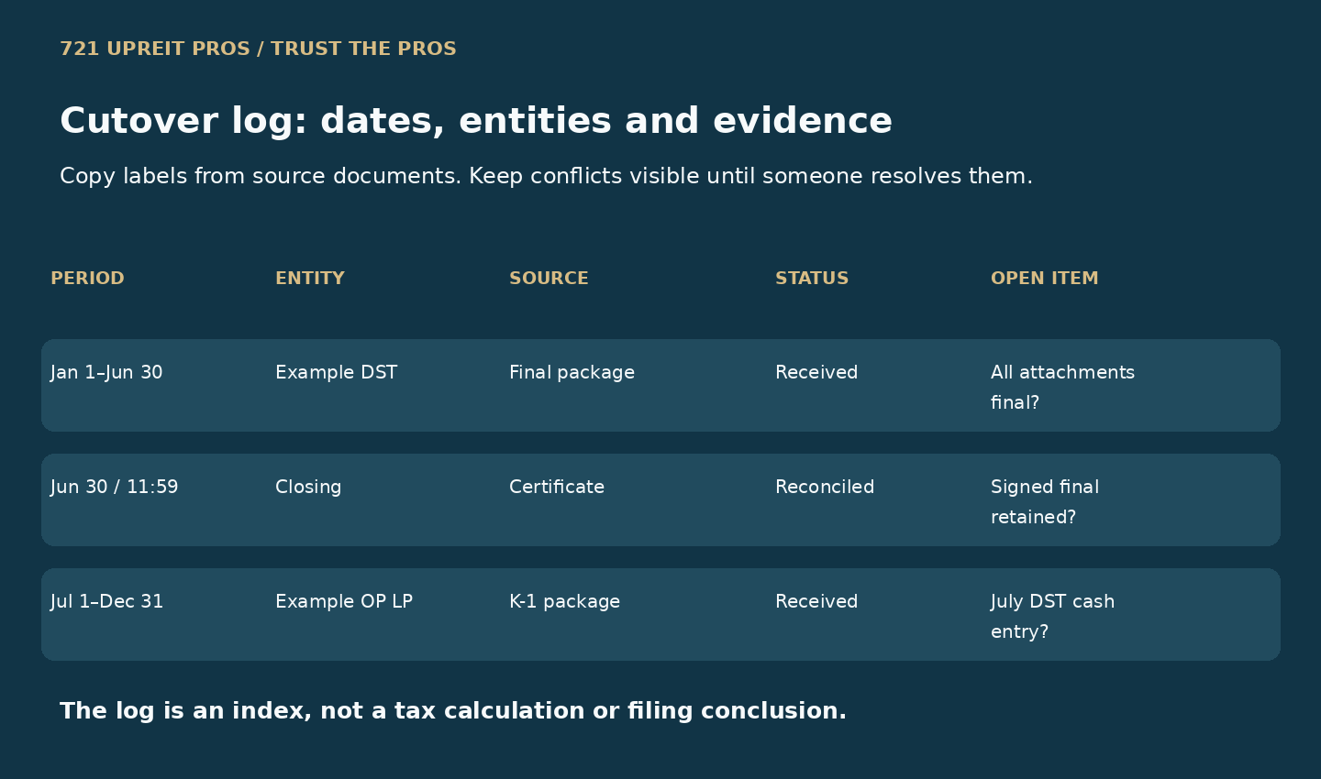
Task: Click the "Final package" source cell
Action: click(x=572, y=373)
